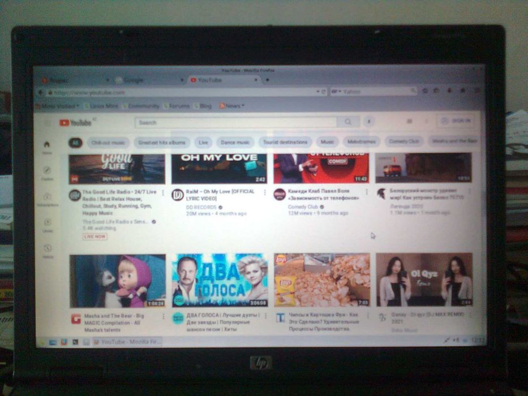Select the Tourist destinations filter chip

[285, 142]
